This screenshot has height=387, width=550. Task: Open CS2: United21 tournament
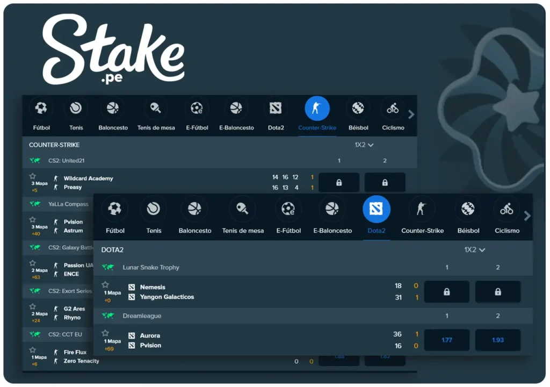[66, 161]
